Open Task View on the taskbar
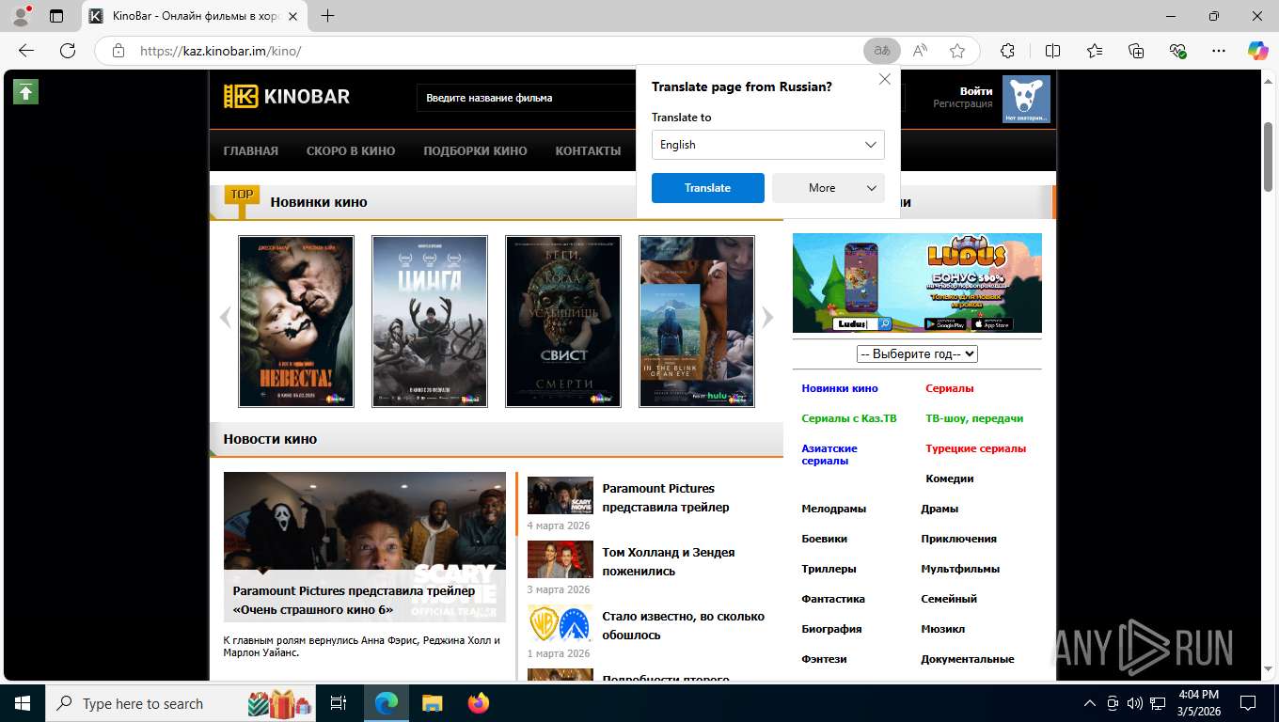The image size is (1279, 722). (339, 703)
